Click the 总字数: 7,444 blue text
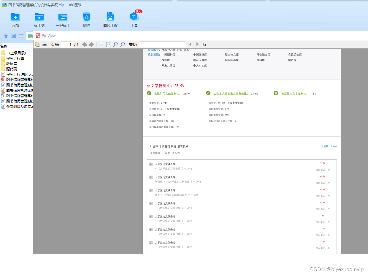Viewport: 368px width, 275px height. pyautogui.click(x=329, y=146)
